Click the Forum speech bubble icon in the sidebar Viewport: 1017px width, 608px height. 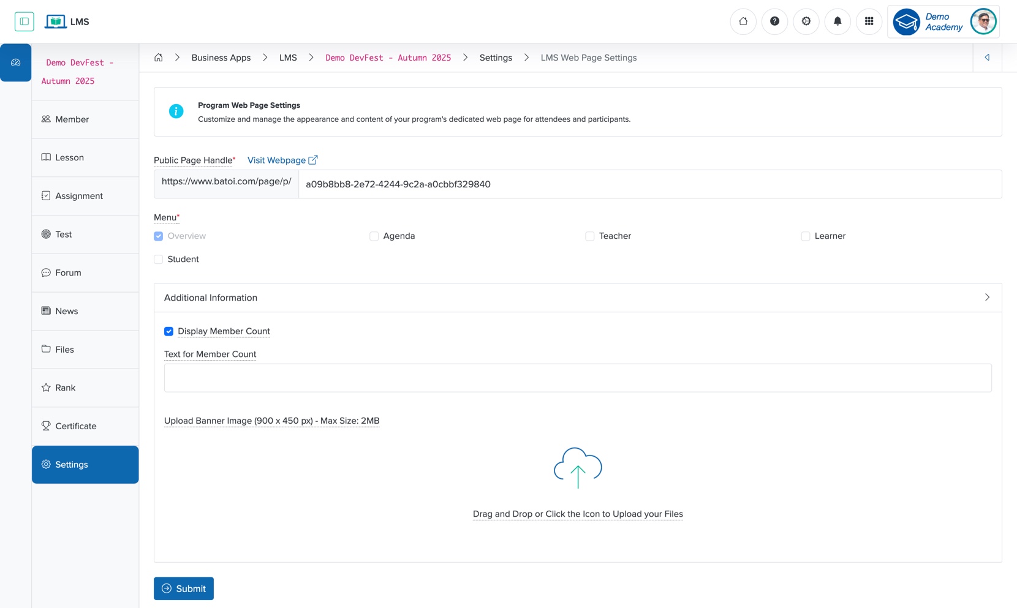pyautogui.click(x=46, y=272)
